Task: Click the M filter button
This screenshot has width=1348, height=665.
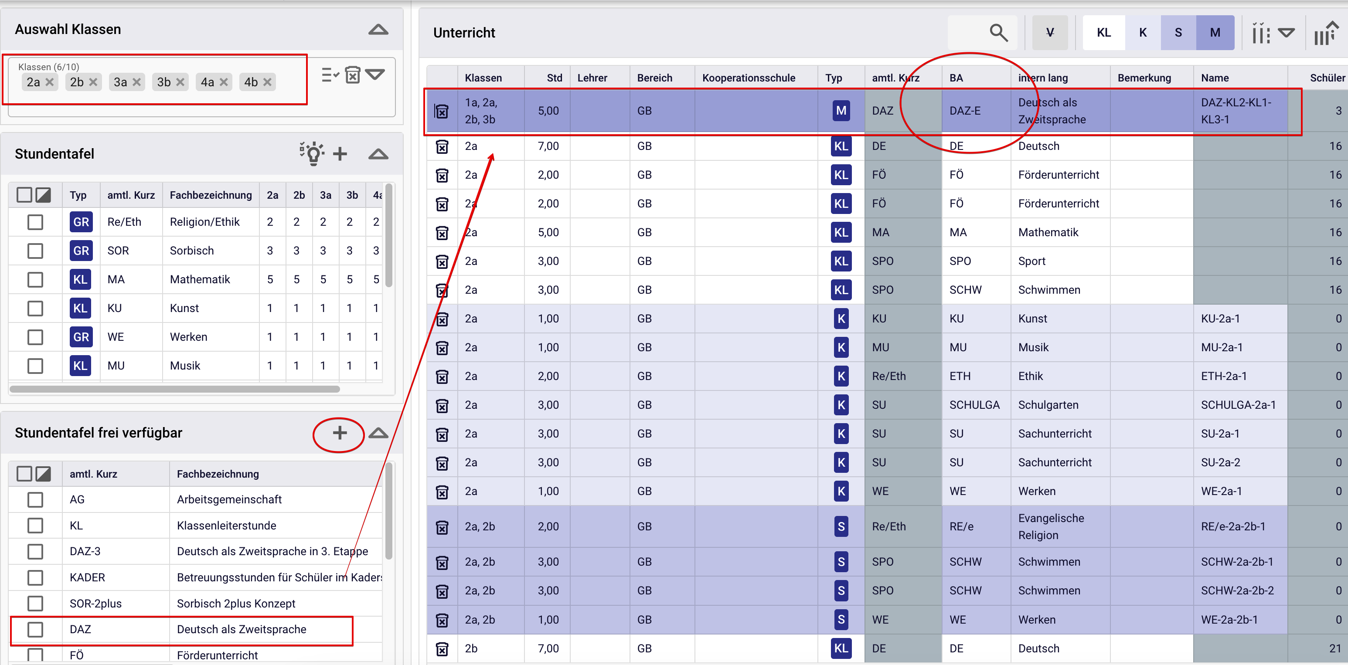Action: click(x=1215, y=33)
